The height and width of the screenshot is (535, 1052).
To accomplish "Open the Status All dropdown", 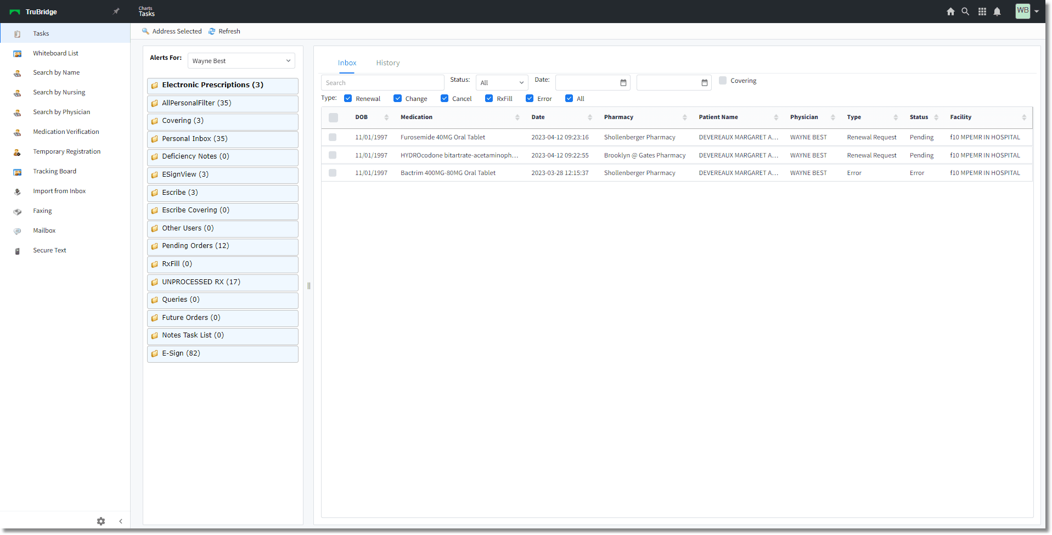I will coord(502,83).
